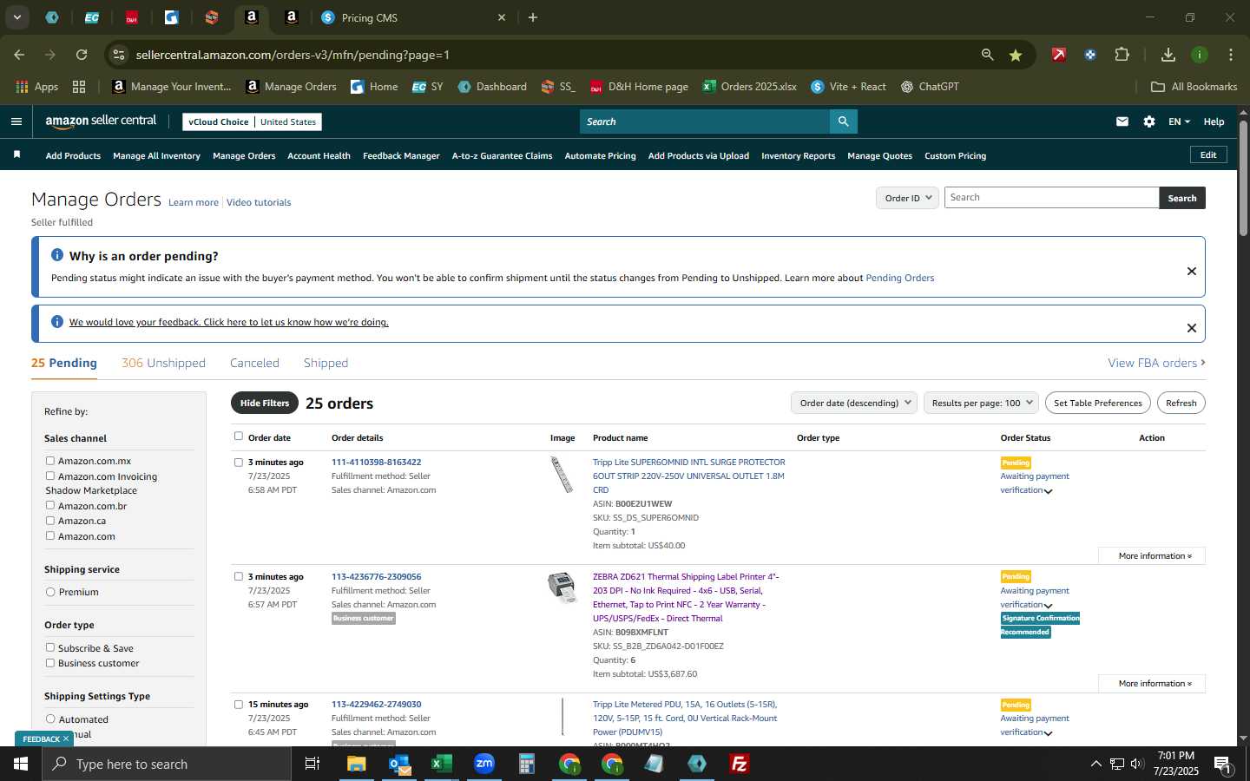This screenshot has height=781, width=1250.
Task: Select the Automated shipping settings option
Action: (x=50, y=719)
